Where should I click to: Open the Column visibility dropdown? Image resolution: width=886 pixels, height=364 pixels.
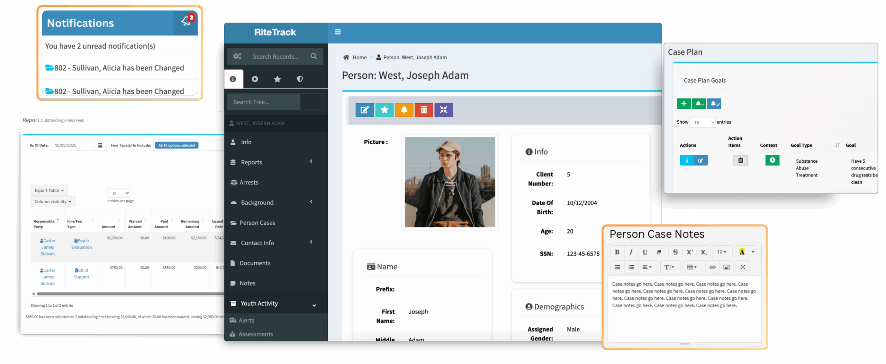click(x=53, y=201)
